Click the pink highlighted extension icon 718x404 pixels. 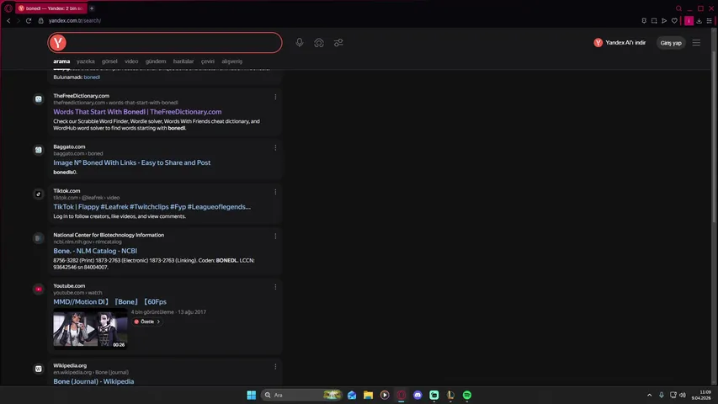(689, 20)
